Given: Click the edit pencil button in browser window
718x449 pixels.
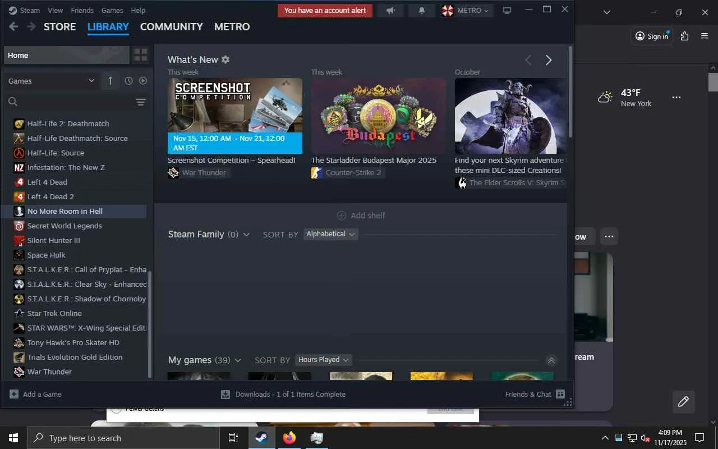Looking at the screenshot, I should pos(683,401).
